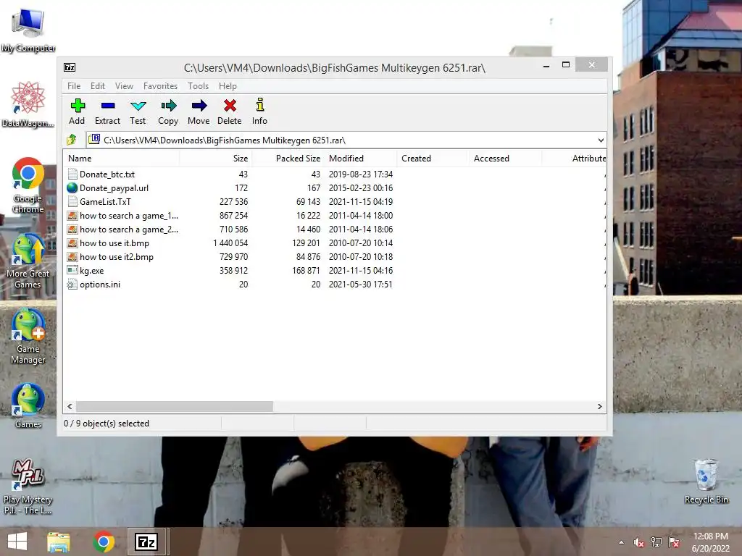Click the 7-Zip taskbar button
Viewport: 742px width, 556px height.
[x=146, y=542]
